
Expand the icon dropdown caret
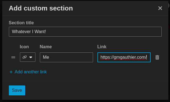pyautogui.click(x=31, y=57)
